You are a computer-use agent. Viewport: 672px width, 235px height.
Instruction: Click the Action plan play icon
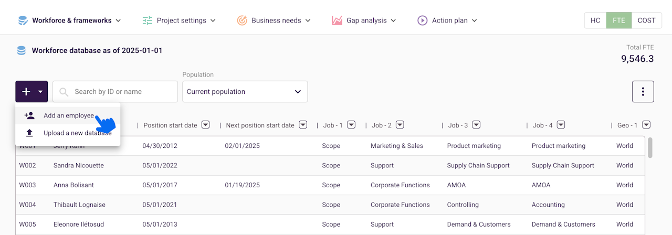(422, 20)
